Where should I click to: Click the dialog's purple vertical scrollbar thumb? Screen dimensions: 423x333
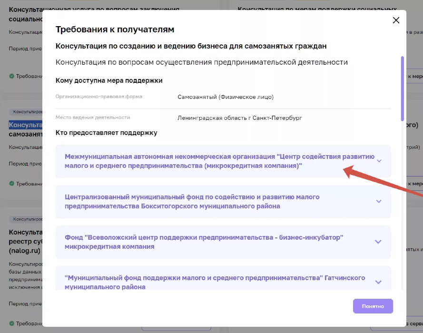[x=403, y=88]
